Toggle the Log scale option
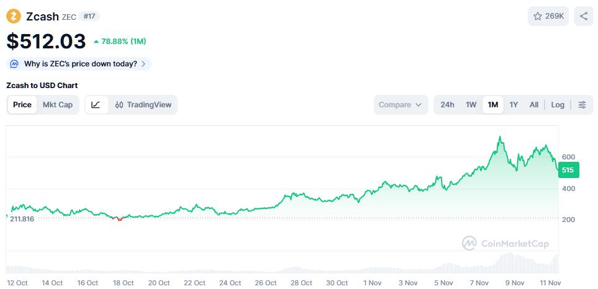 [x=558, y=105]
